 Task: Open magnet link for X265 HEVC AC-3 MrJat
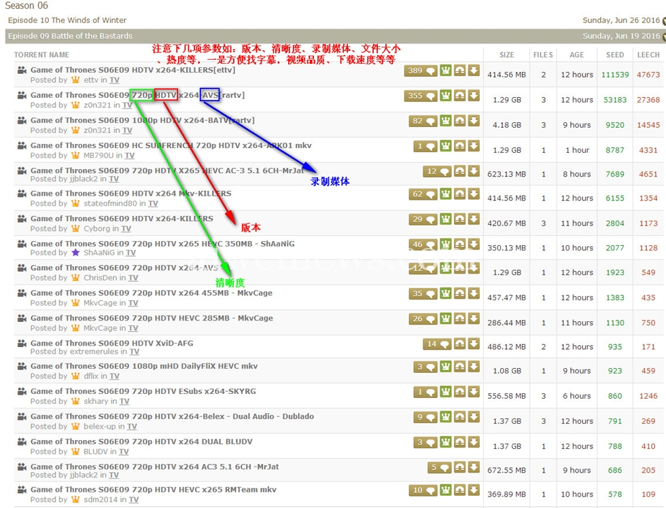[459, 171]
